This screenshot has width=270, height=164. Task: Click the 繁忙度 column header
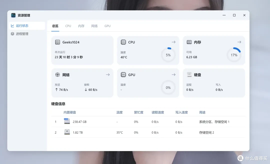pyautogui.click(x=138, y=112)
